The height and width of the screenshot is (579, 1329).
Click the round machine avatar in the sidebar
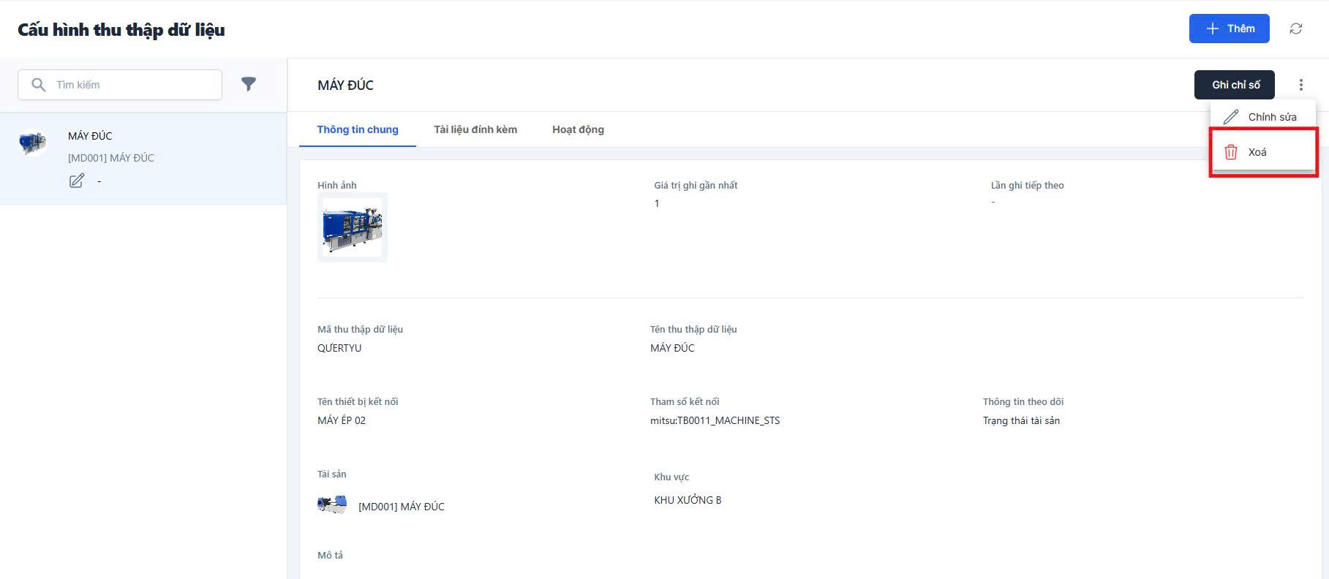pyautogui.click(x=33, y=142)
